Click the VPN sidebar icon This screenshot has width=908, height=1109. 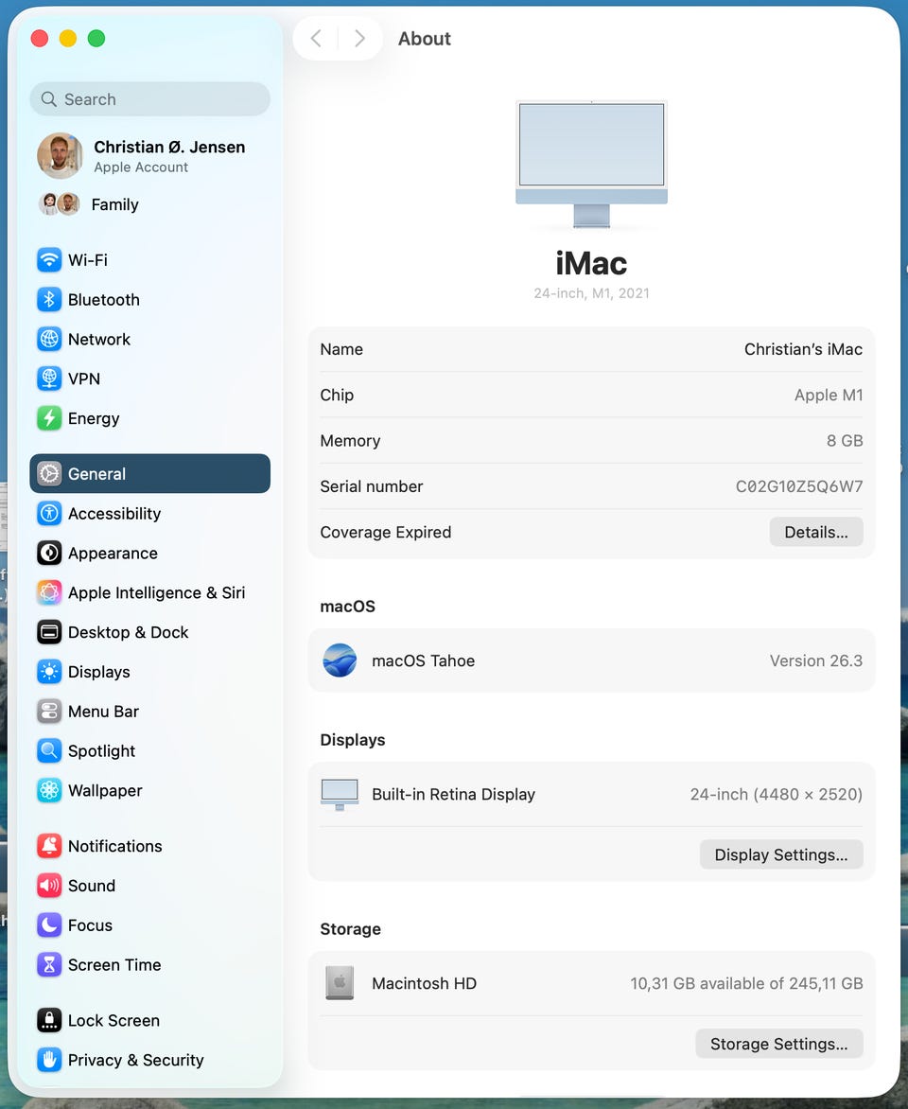(x=49, y=378)
